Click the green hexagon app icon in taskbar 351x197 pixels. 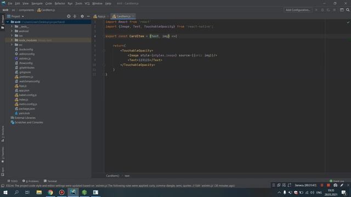pos(84,192)
